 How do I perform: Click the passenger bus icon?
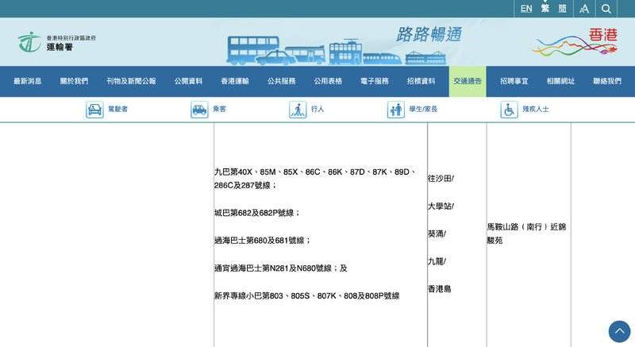coord(199,110)
